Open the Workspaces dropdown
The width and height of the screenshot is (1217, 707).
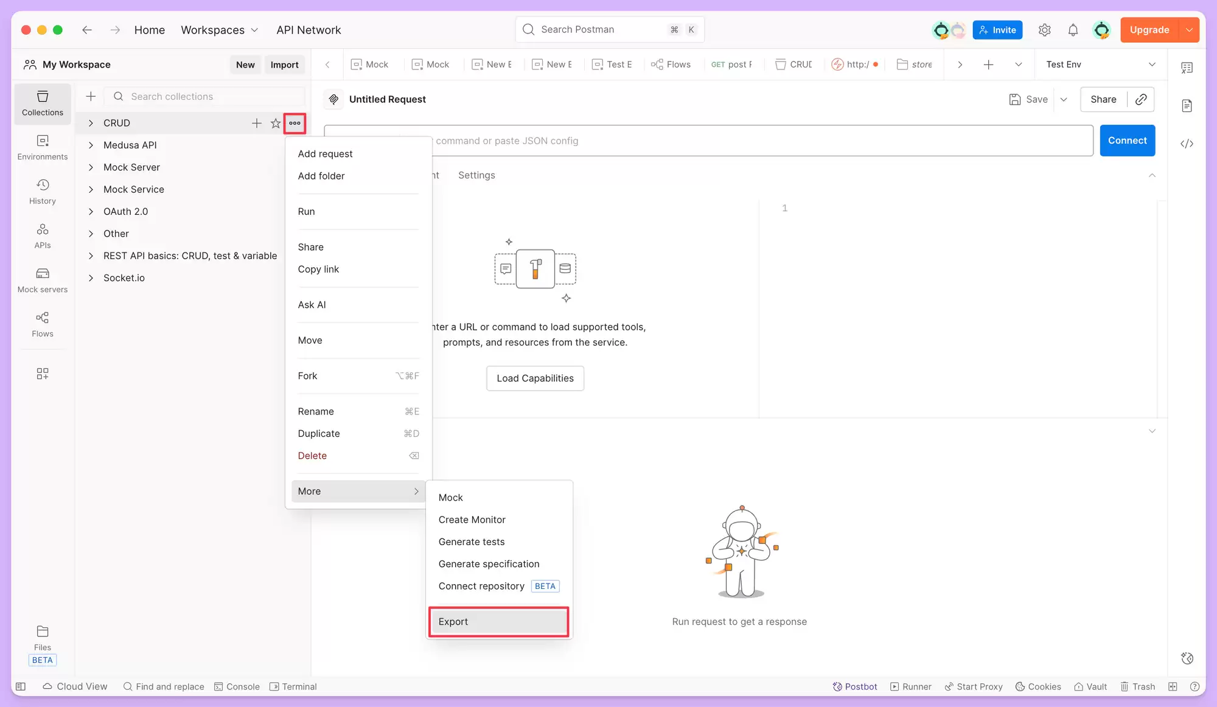click(x=220, y=30)
